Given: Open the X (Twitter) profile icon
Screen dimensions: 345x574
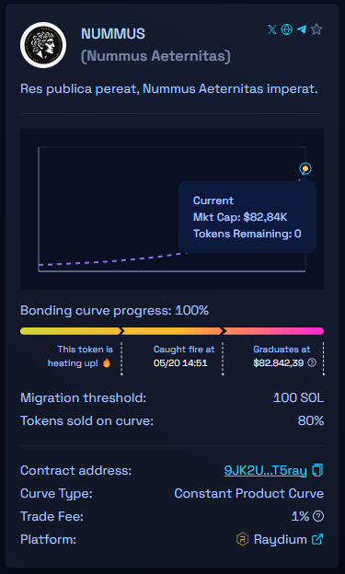Looking at the screenshot, I should (272, 29).
